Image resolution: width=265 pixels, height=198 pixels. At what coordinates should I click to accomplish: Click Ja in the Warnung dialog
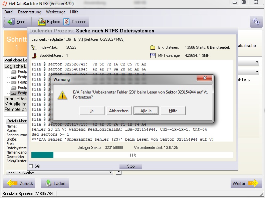coord(92,111)
